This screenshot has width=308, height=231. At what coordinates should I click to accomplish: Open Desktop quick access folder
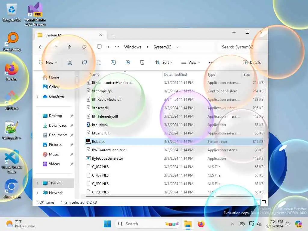[x=52, y=116]
